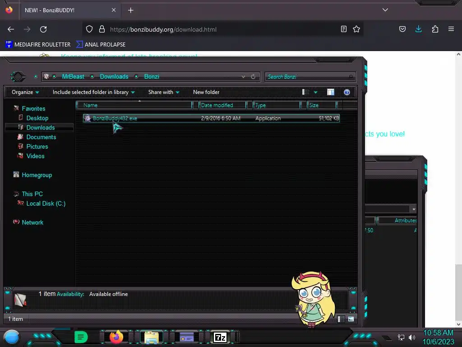Sort files by Name column header
This screenshot has height=347, width=462.
click(134, 105)
